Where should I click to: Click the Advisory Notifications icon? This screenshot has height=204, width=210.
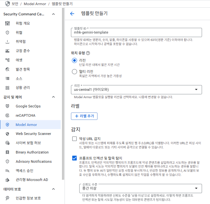7,161
